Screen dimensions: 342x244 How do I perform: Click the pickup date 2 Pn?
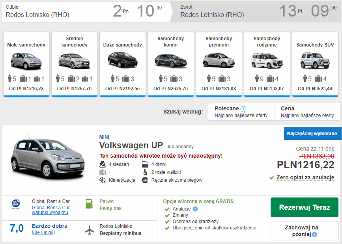(121, 11)
